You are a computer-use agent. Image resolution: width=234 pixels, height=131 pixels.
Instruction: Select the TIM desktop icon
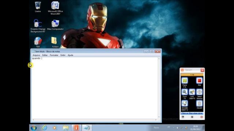[x=38, y=42]
